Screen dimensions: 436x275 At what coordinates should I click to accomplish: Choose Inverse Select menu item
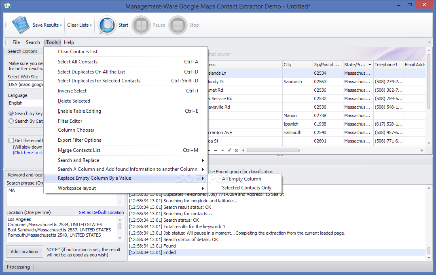coord(126,91)
